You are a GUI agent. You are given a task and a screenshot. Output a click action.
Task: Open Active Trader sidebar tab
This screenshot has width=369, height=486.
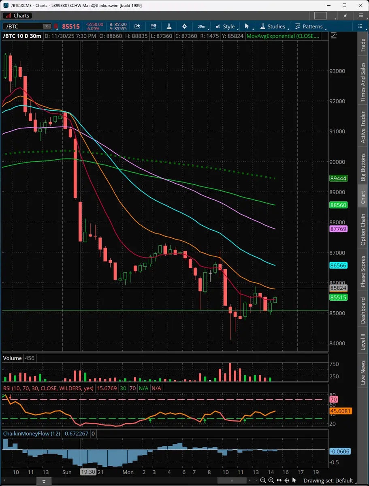pos(363,127)
